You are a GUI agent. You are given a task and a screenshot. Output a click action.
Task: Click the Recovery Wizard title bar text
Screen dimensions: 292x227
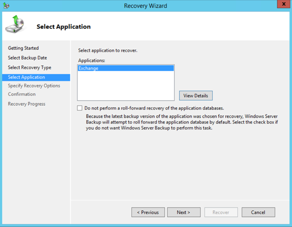[145, 6]
